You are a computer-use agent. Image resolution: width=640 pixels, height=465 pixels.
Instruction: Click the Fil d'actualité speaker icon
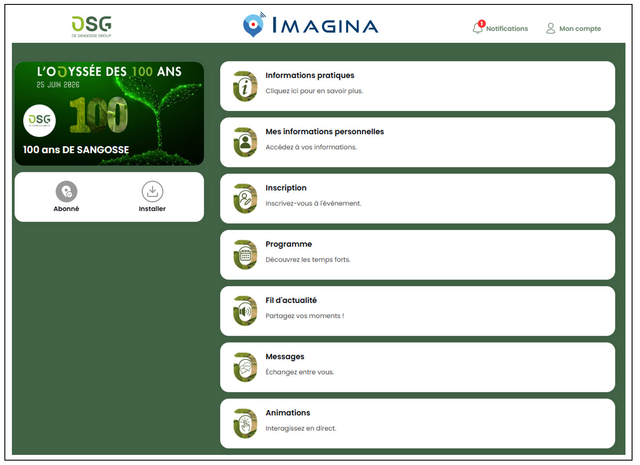(x=245, y=311)
